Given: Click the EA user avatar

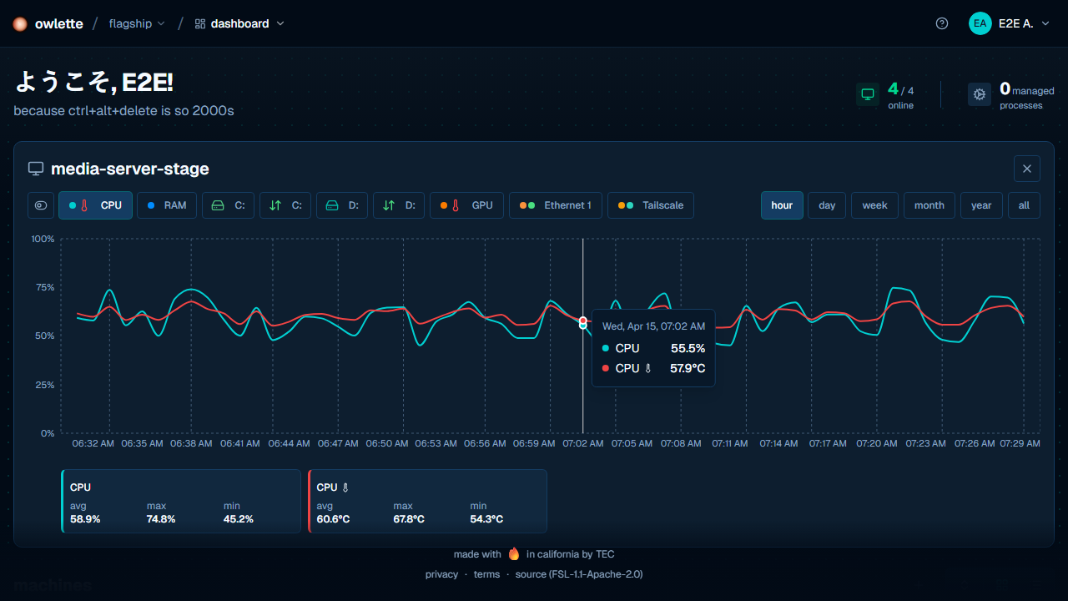Looking at the screenshot, I should tap(980, 23).
